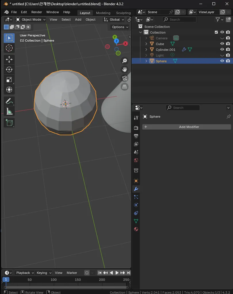
Task: Open the Object Data mesh properties tab
Action: pos(136,221)
